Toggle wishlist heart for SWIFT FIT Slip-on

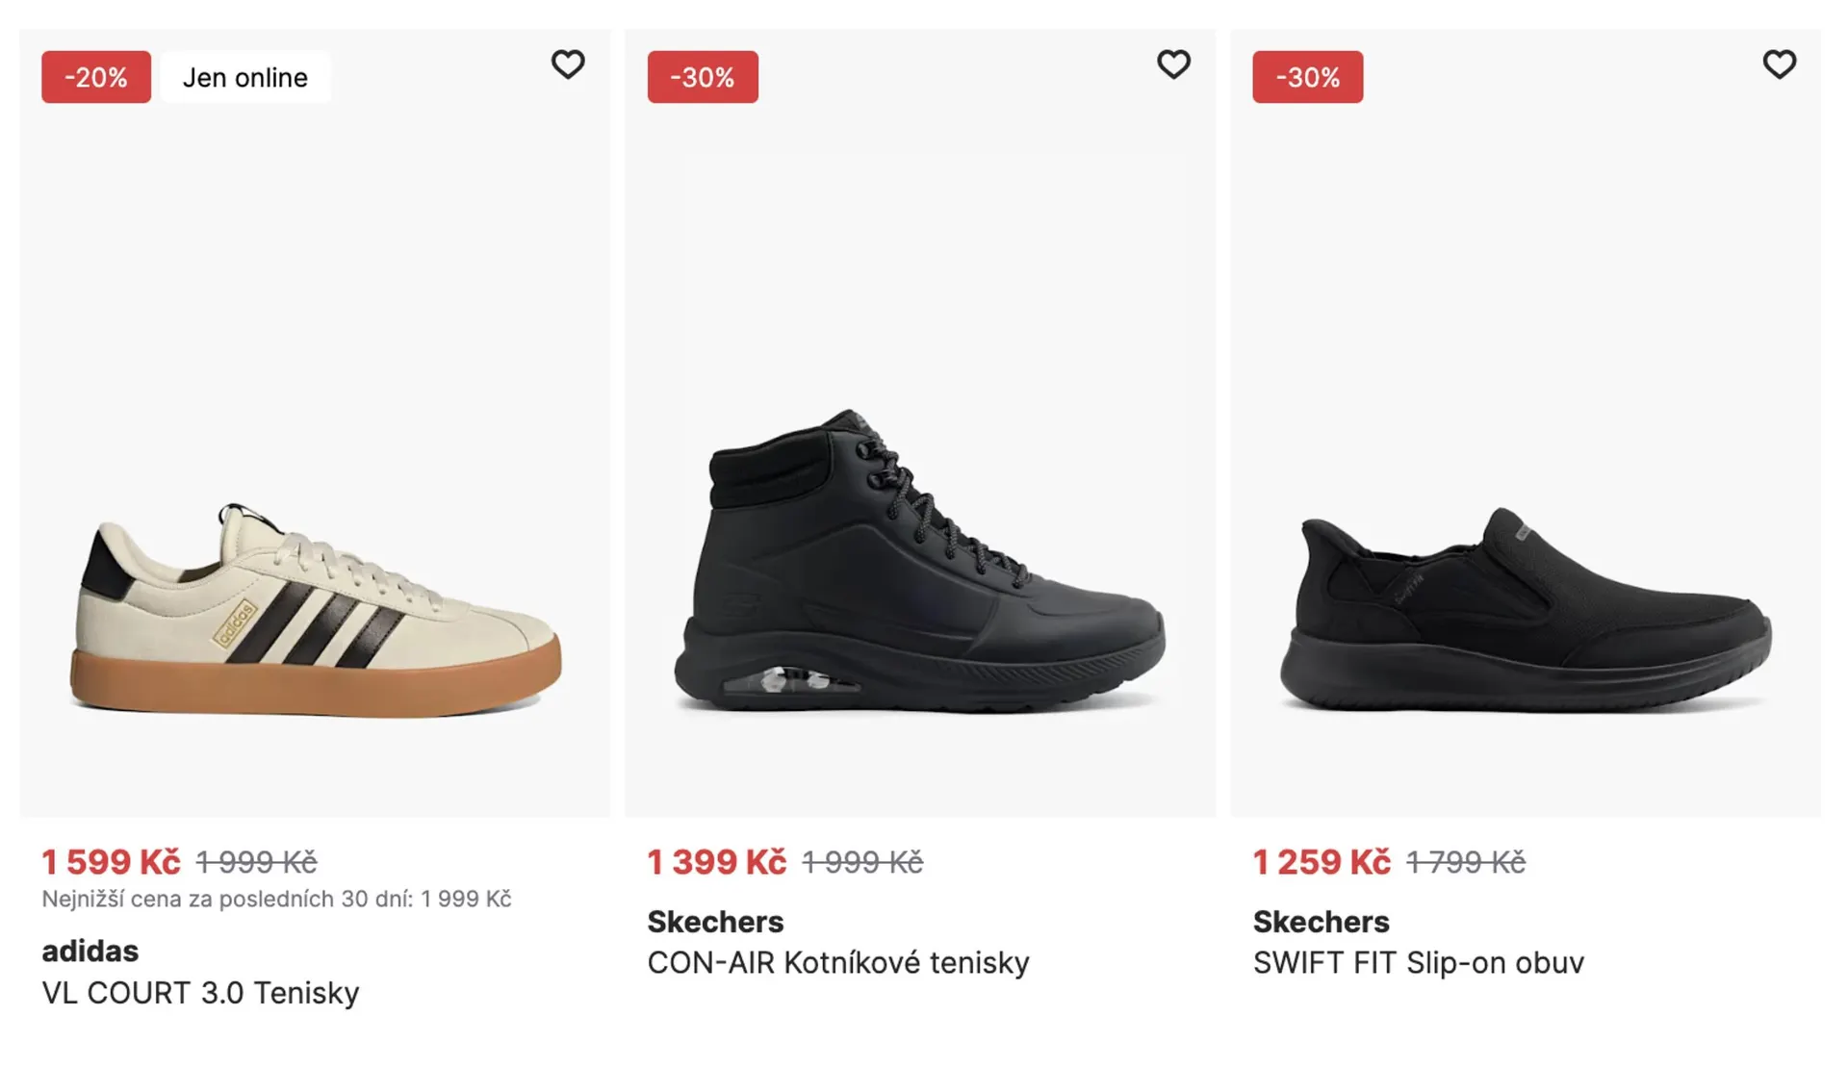pyautogui.click(x=1779, y=64)
